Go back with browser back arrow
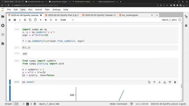The width and height of the screenshot is (189, 106). pos(2,5)
